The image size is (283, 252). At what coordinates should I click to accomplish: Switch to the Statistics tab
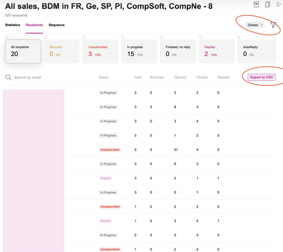point(12,25)
